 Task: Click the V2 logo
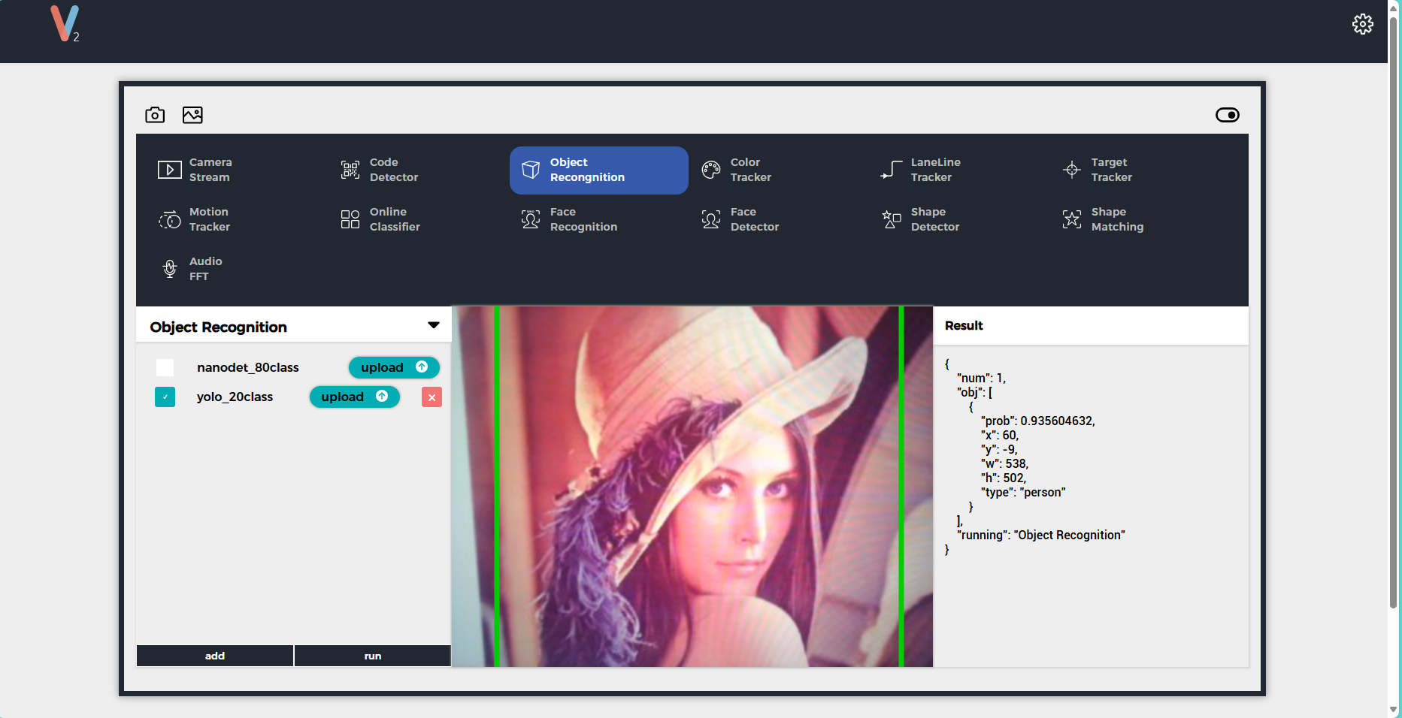(65, 24)
